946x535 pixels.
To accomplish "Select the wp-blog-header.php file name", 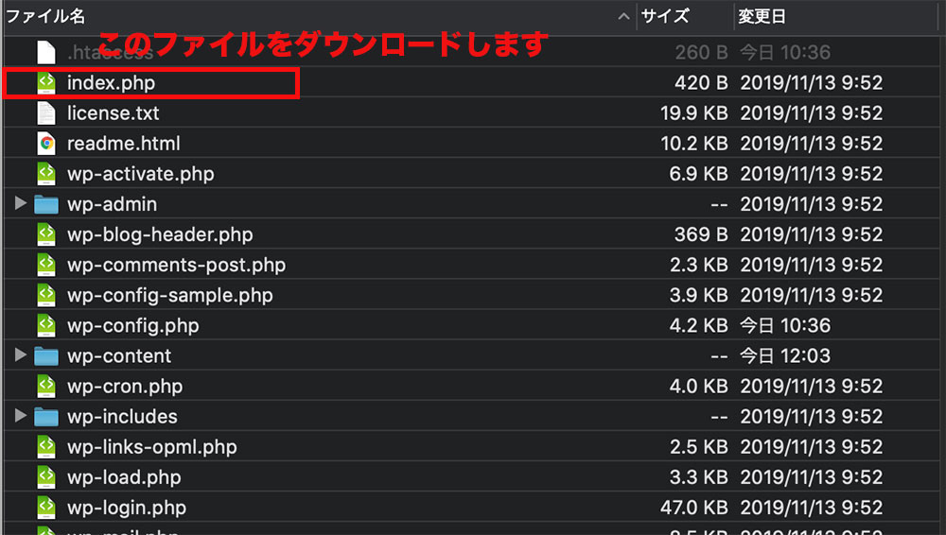I will point(160,234).
